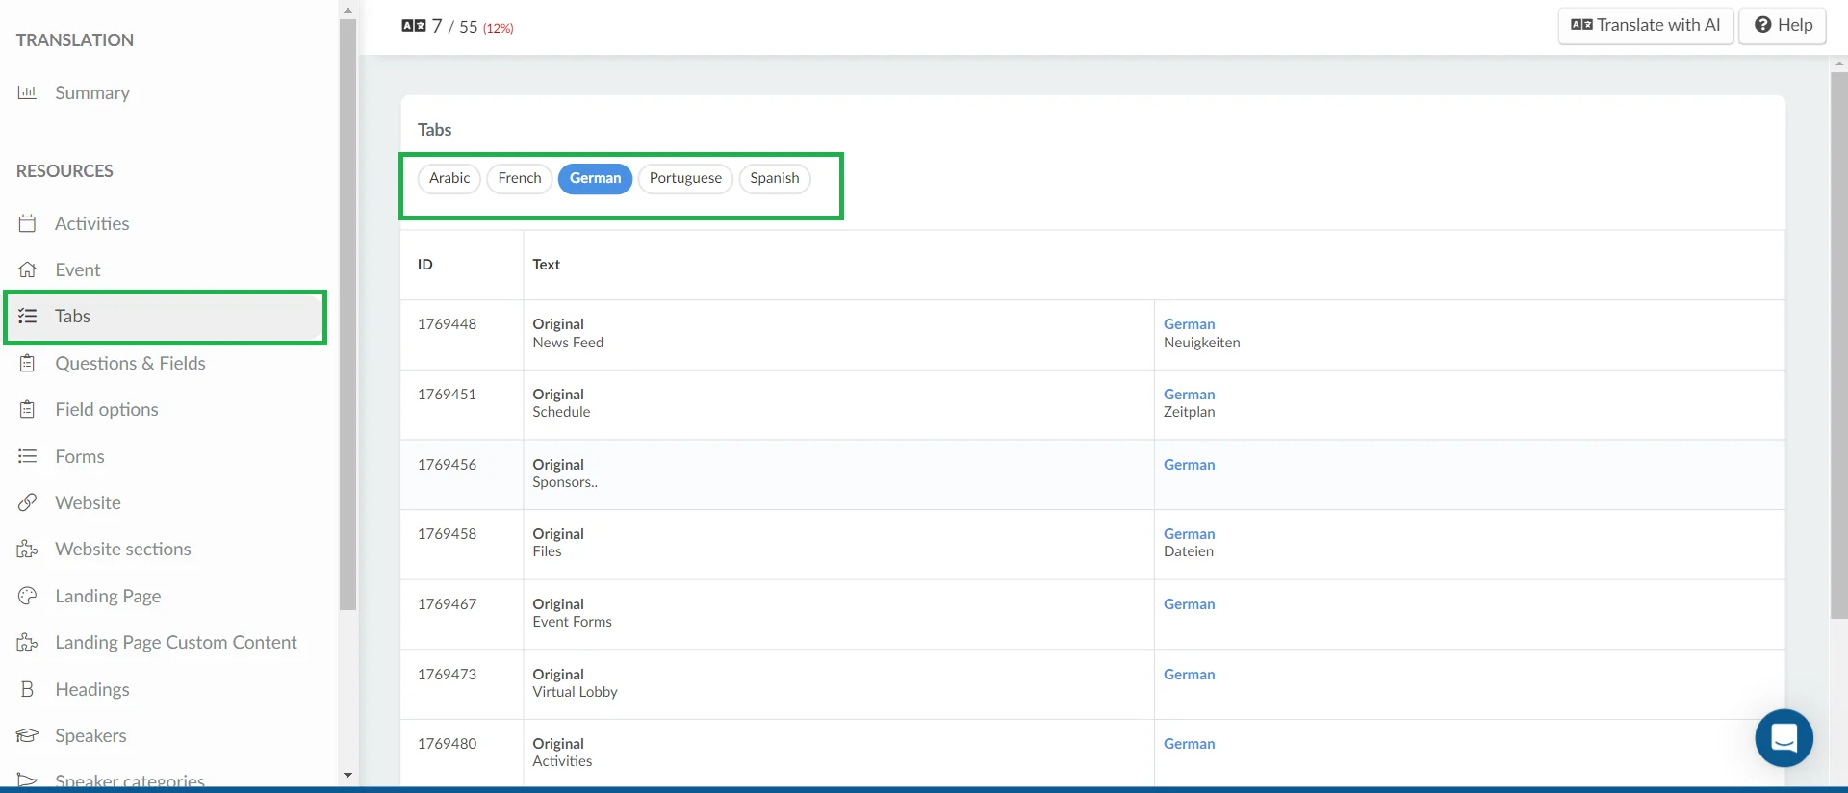Click the Field options clipboard icon
This screenshot has width=1848, height=793.
[27, 409]
